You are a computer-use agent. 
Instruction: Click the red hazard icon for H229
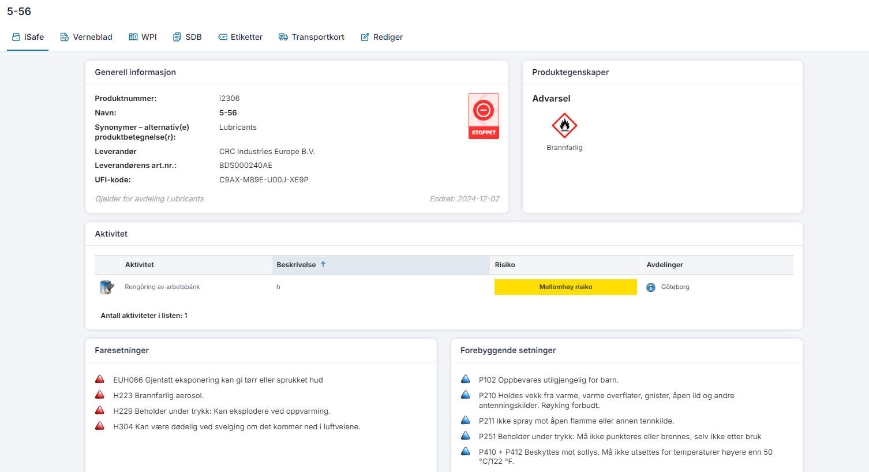coord(100,411)
